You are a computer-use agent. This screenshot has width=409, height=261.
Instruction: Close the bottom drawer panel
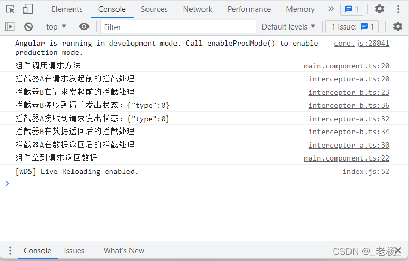coord(398,250)
